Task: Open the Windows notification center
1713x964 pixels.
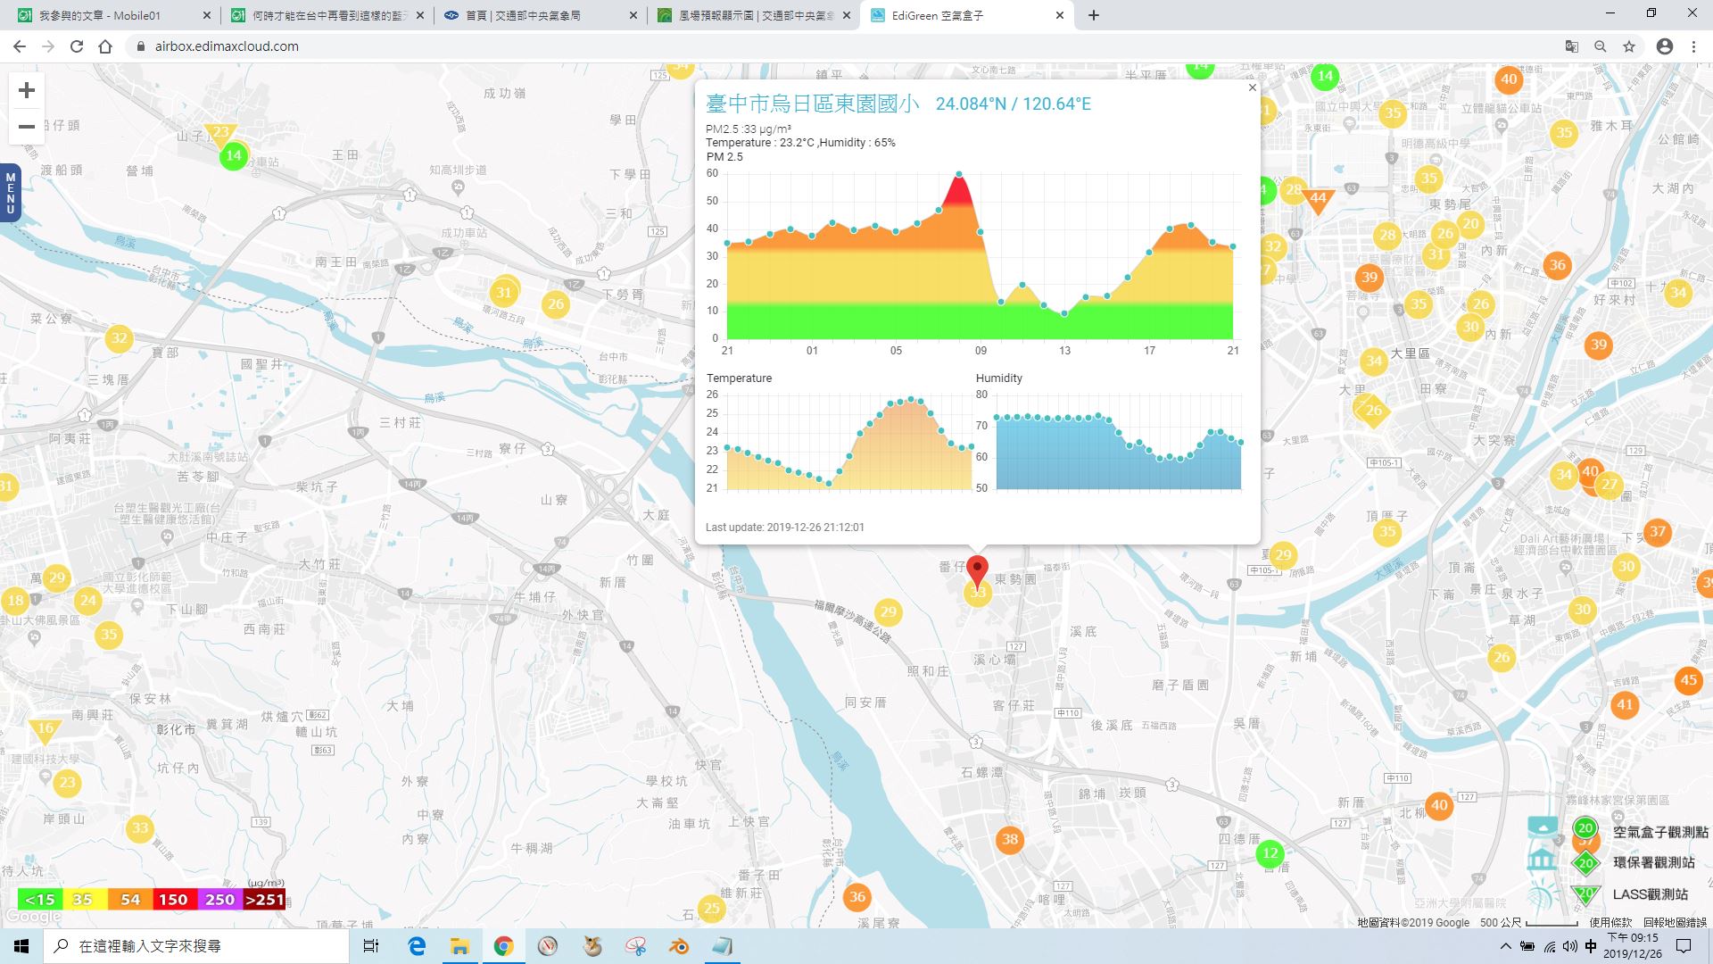Action: tap(1684, 946)
